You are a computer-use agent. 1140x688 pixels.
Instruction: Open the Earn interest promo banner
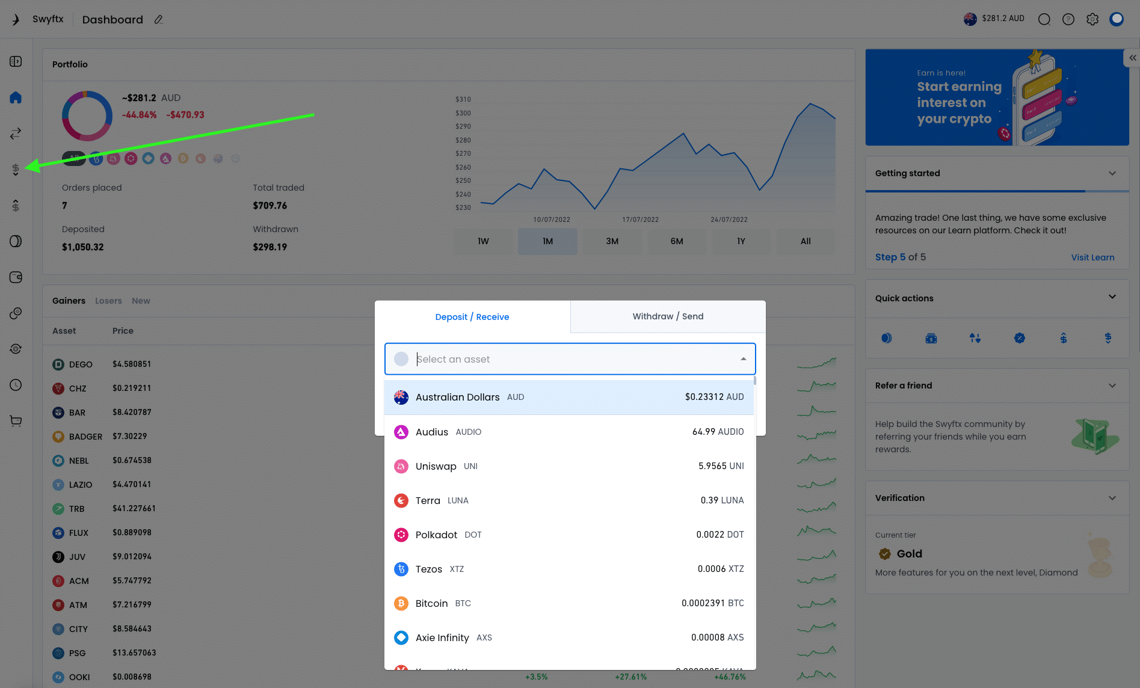[997, 97]
